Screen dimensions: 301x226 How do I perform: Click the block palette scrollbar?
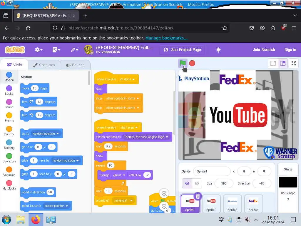[89, 78]
